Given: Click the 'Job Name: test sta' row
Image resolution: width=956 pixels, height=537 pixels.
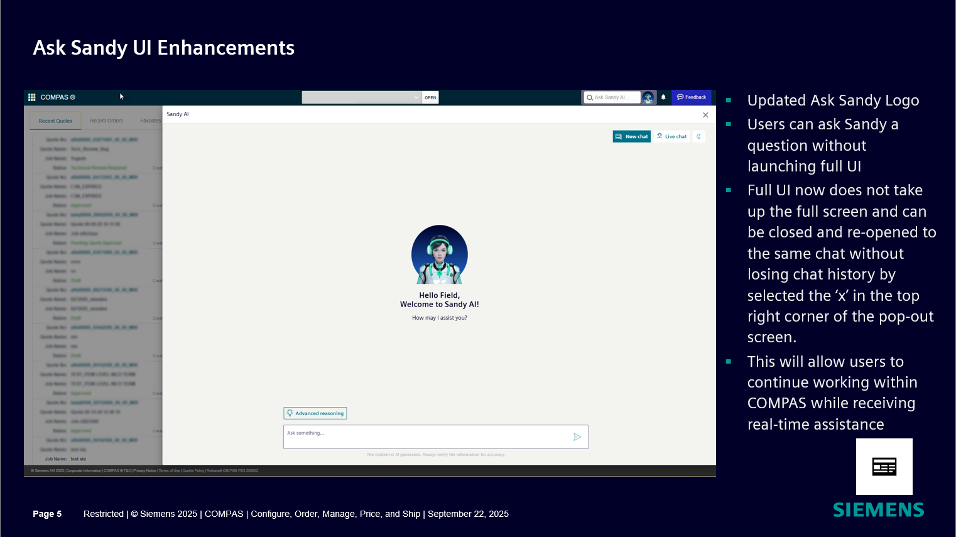Looking at the screenshot, I should (65, 459).
